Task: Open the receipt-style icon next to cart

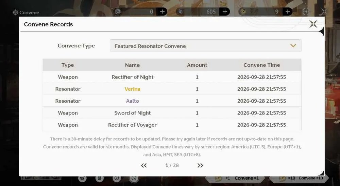Action: click(100, 178)
